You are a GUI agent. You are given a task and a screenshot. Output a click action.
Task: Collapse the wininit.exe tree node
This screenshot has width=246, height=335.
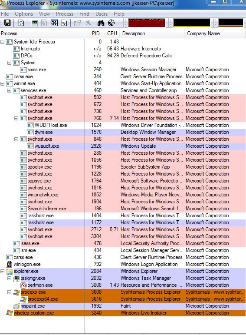tap(2, 83)
